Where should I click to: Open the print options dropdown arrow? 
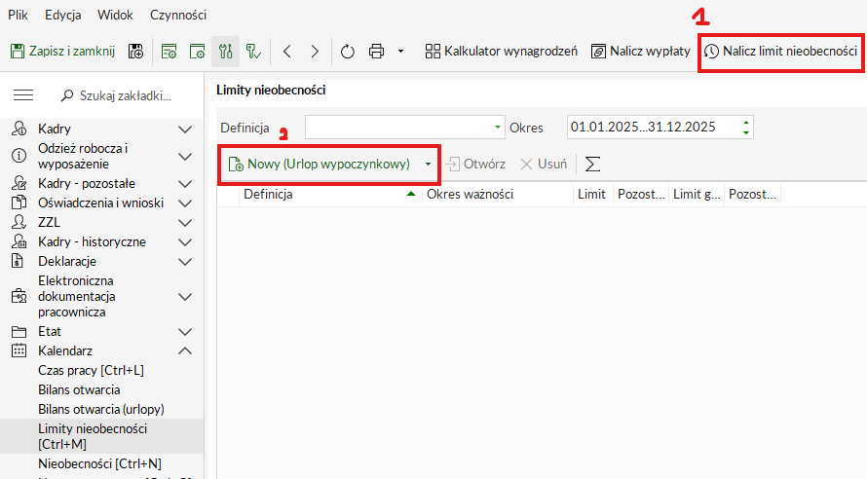tap(400, 51)
